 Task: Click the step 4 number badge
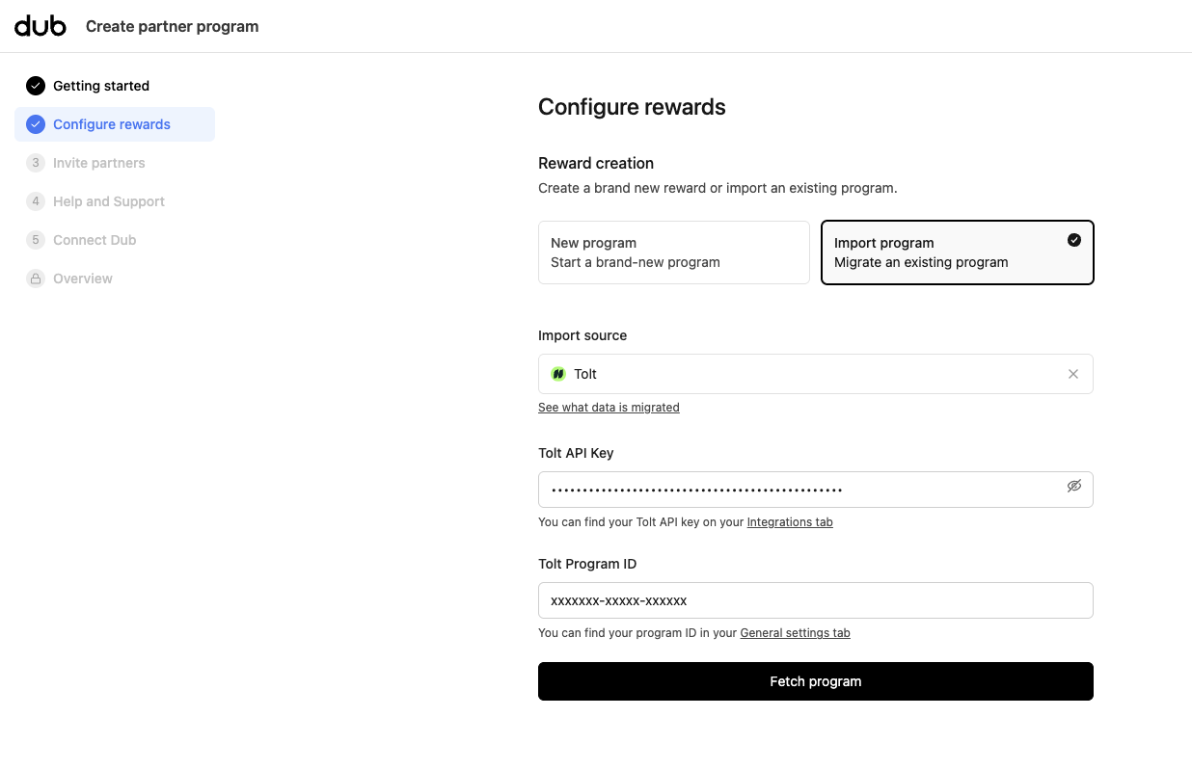(36, 201)
